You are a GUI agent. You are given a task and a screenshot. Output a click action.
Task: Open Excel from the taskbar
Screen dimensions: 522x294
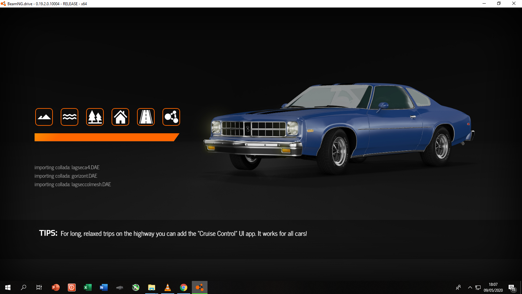click(88, 287)
